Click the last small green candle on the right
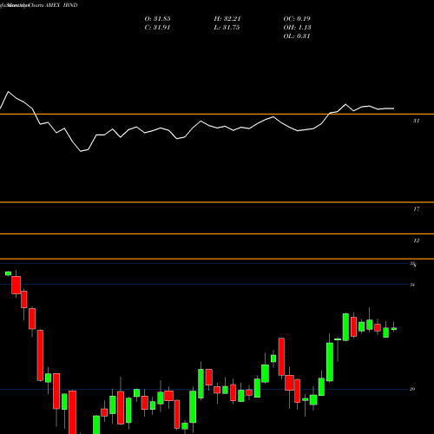Viewport: 434px width, 434px height. click(x=394, y=328)
